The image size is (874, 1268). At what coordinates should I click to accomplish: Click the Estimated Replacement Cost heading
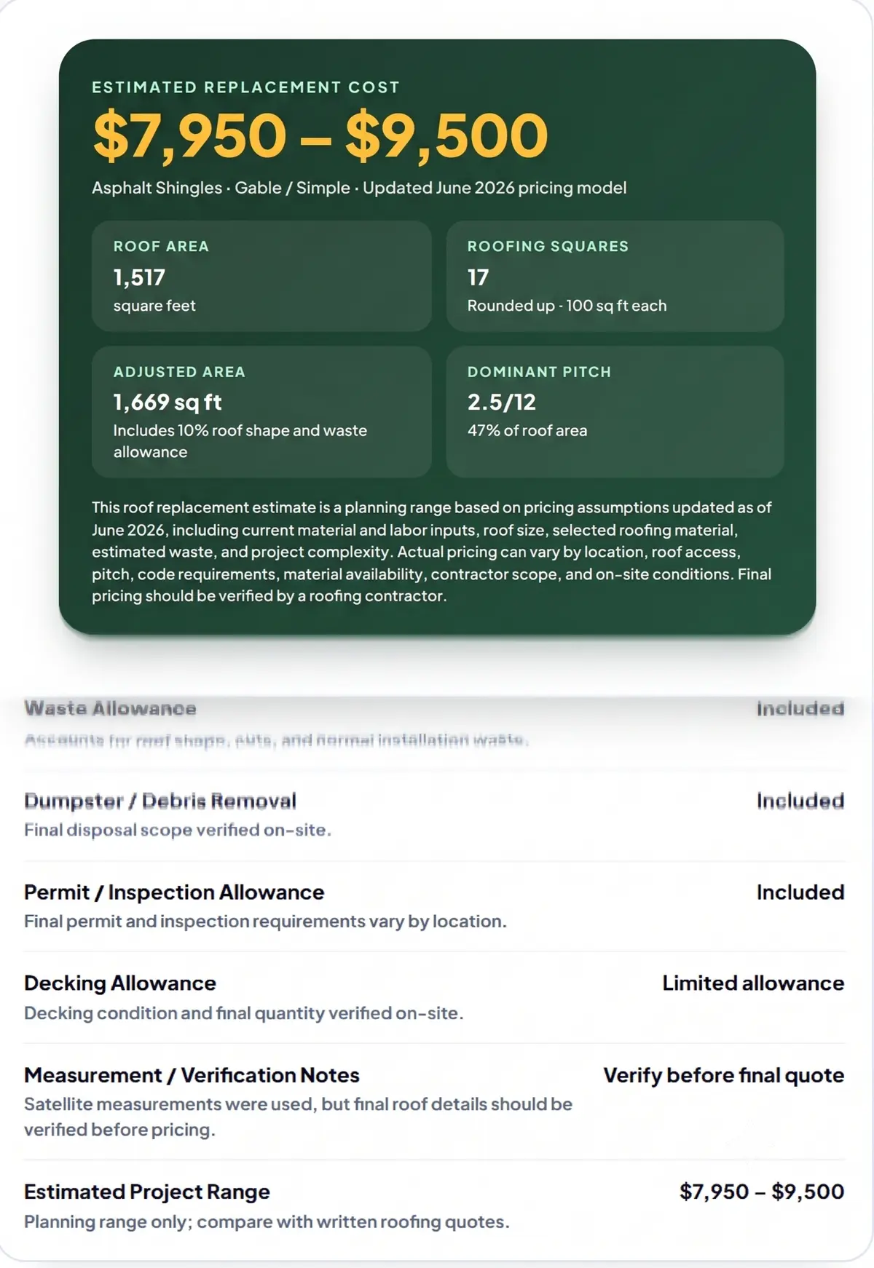(x=246, y=87)
